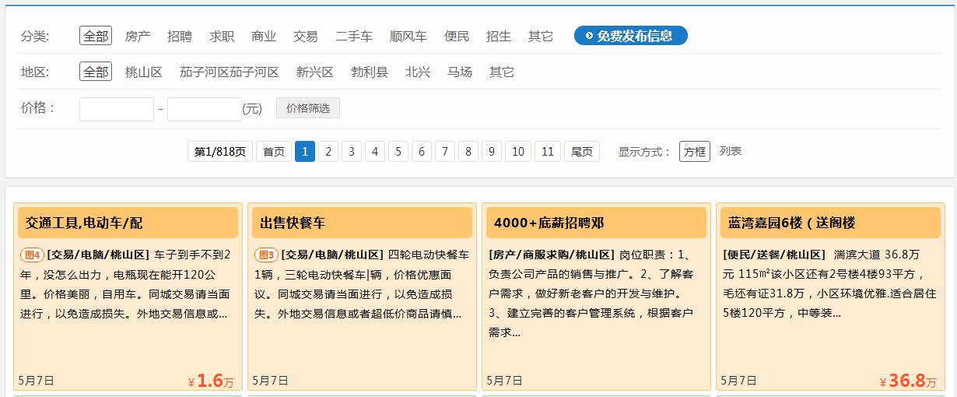Open the 4000+底薪招聘邓 job listing
Screen dimensions: 957x397
(x=549, y=223)
